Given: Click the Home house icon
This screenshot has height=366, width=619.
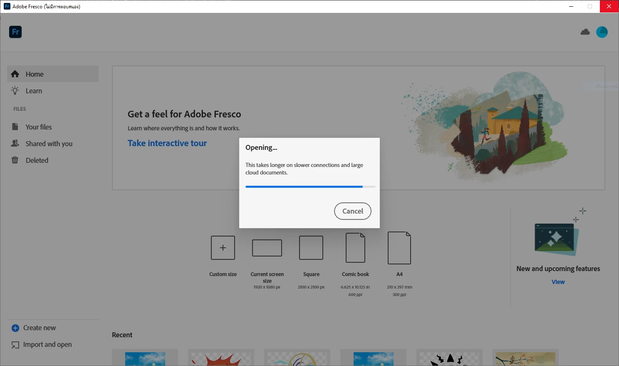Looking at the screenshot, I should pos(15,74).
